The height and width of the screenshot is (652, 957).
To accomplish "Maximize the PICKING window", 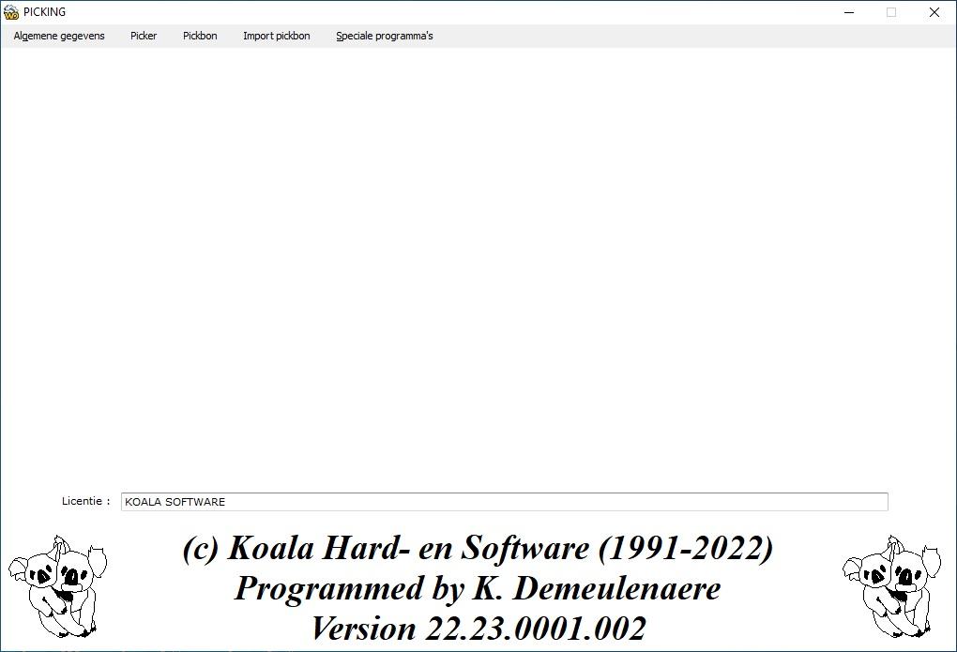I will tap(891, 12).
